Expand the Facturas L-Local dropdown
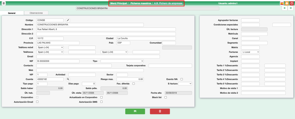This screenshot has width=295, height=119. pos(250,52)
